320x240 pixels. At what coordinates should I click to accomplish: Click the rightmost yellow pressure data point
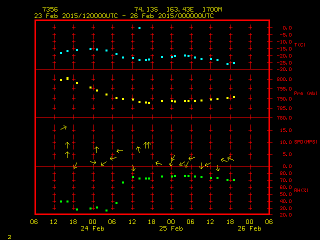tap(234, 97)
